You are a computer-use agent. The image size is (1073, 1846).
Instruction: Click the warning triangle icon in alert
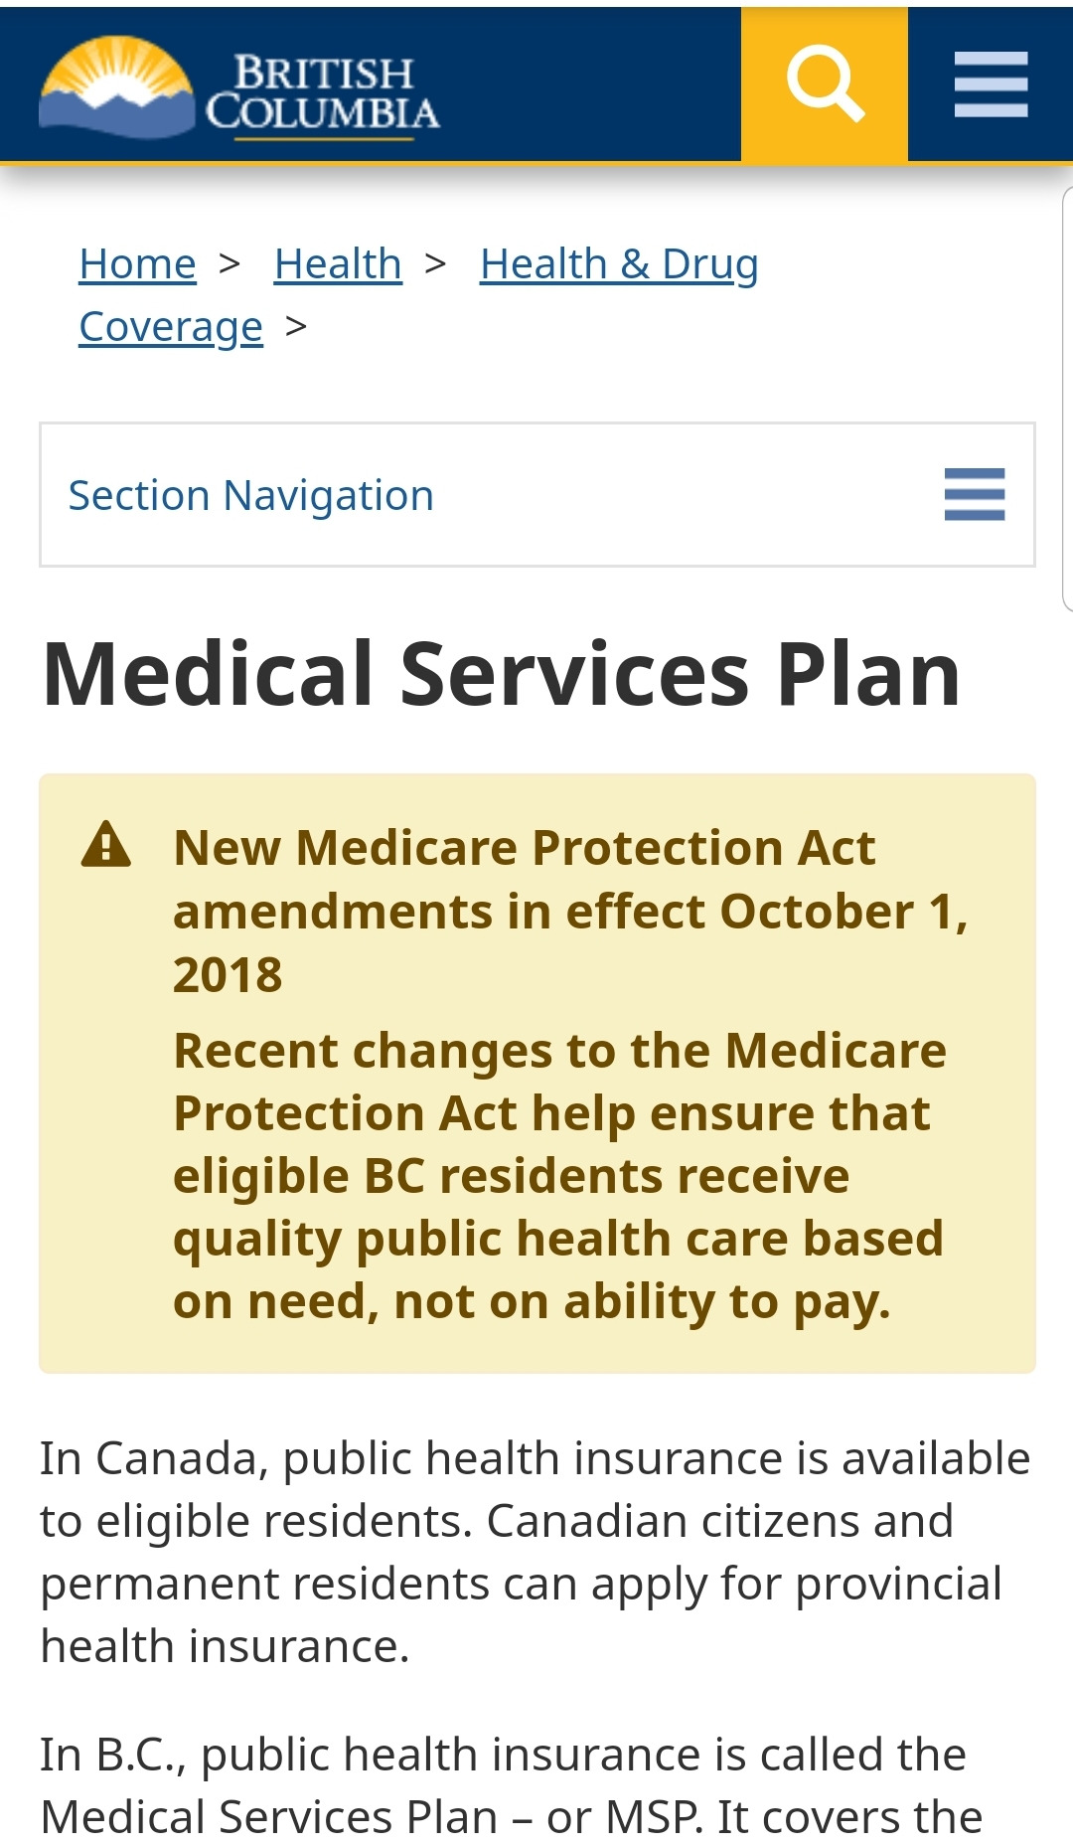[x=106, y=846]
